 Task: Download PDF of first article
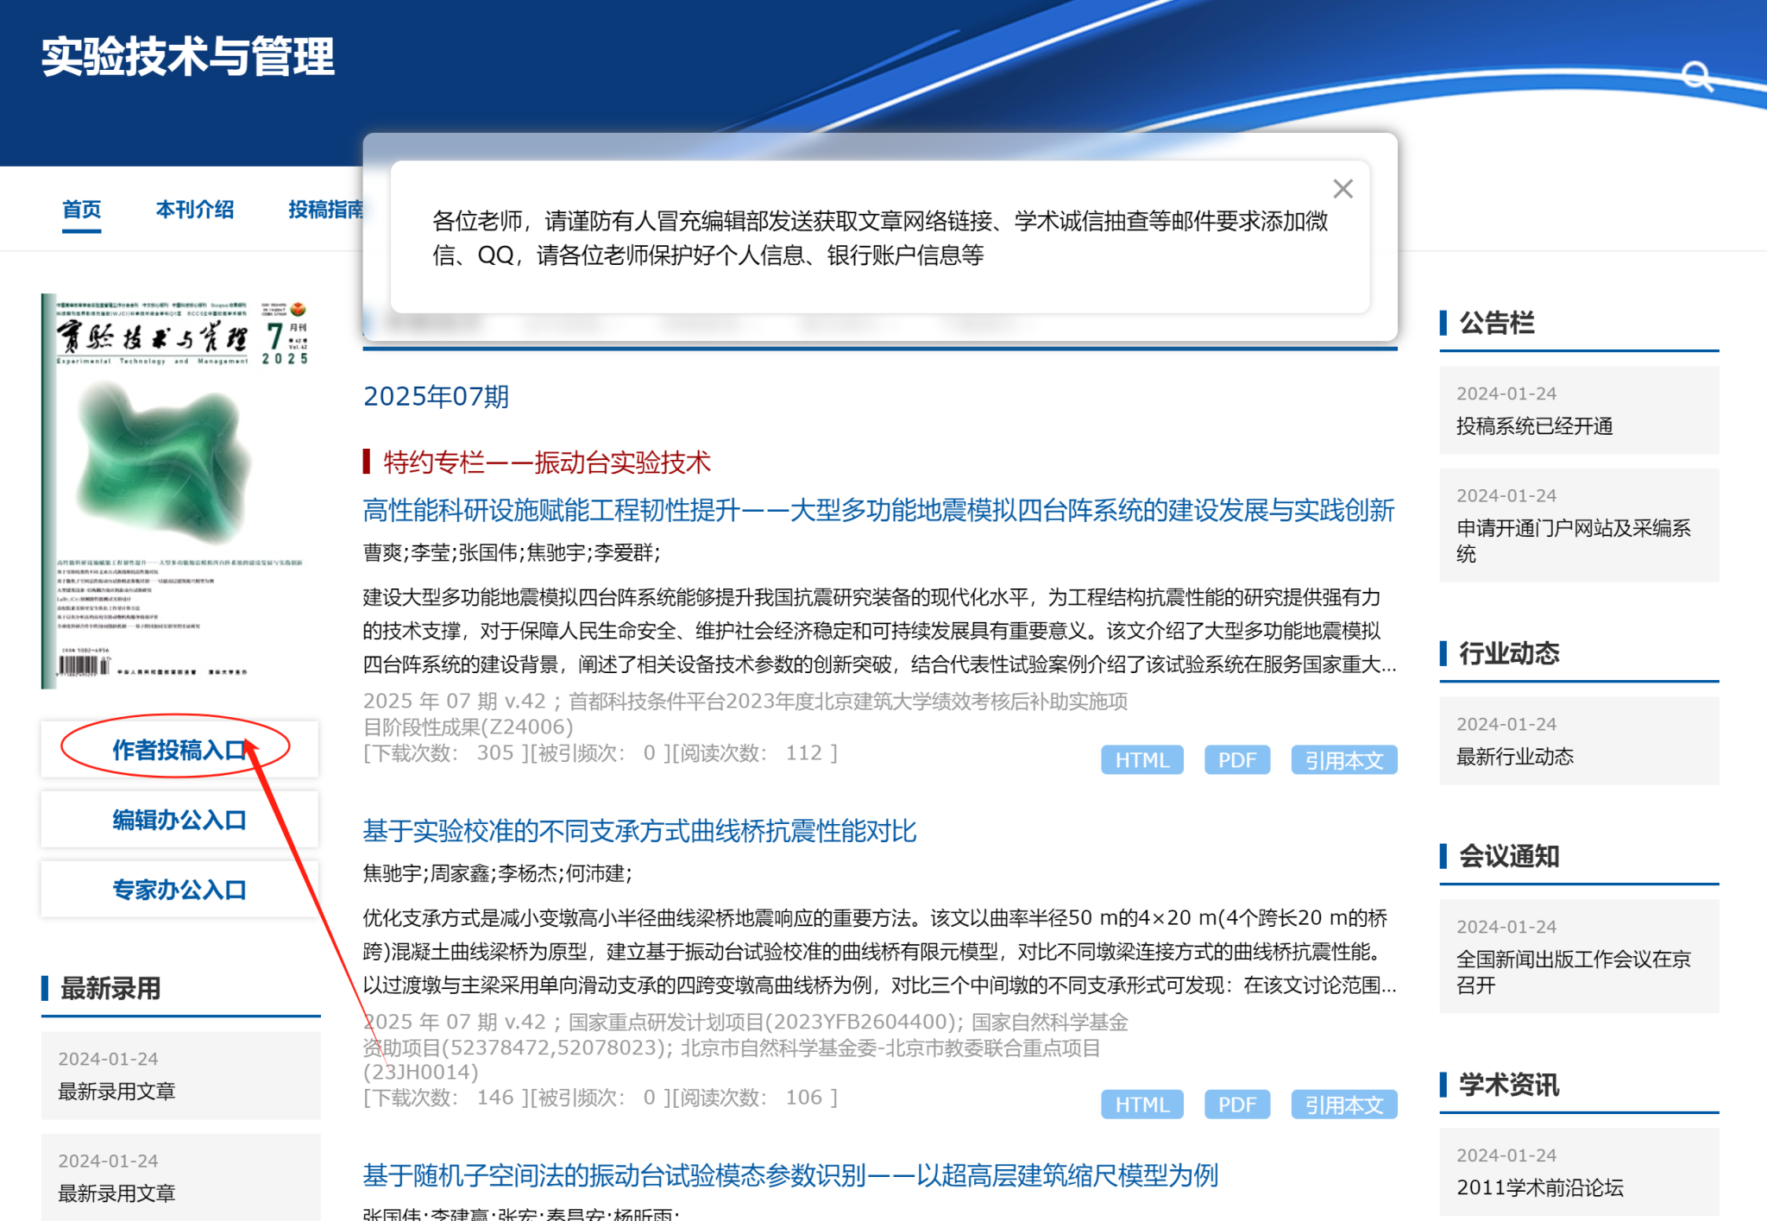(x=1236, y=760)
